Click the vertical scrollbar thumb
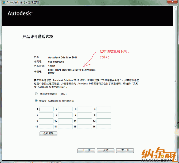 coord(176,81)
